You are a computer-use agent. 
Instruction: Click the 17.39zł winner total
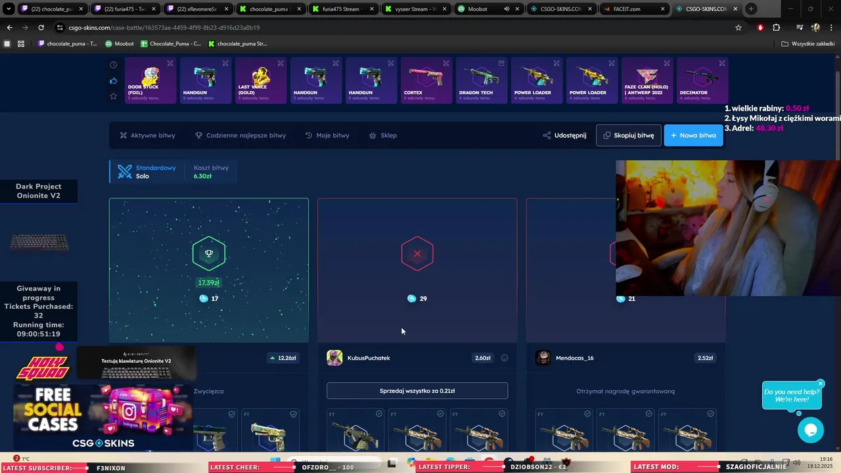pyautogui.click(x=208, y=282)
